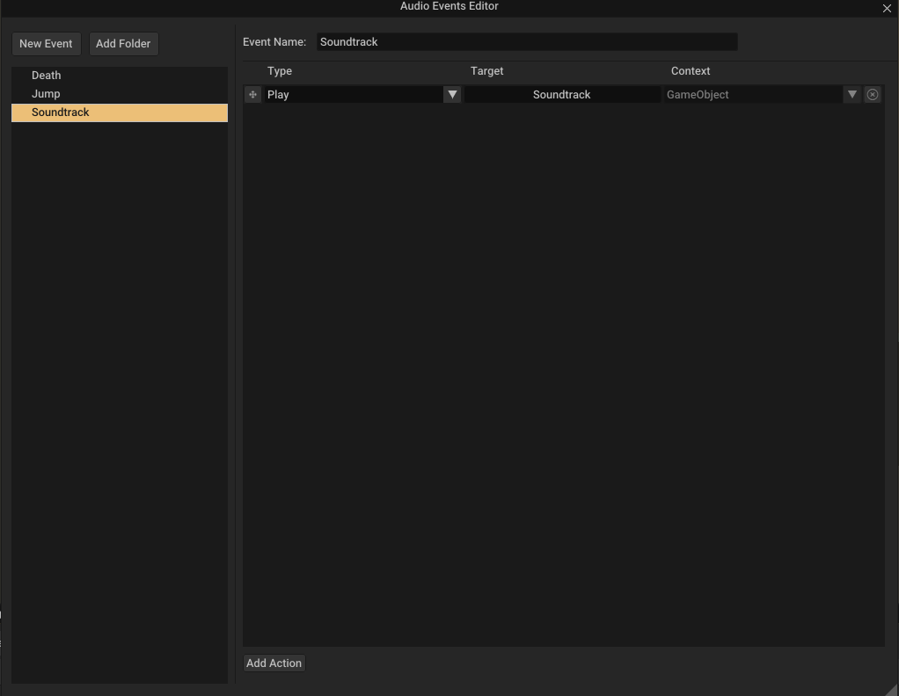Open the GameObject context dropdown
This screenshot has width=899, height=696.
tap(851, 94)
